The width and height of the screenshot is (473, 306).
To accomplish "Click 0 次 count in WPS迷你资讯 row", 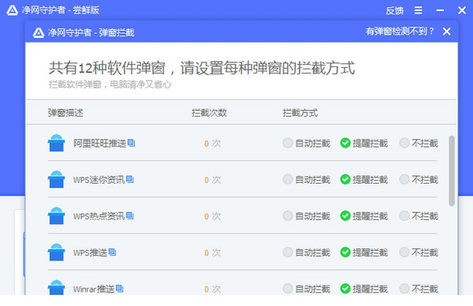I will tap(212, 180).
